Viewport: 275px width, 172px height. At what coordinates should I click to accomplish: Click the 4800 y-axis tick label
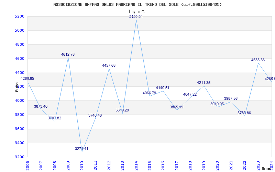(20, 44)
